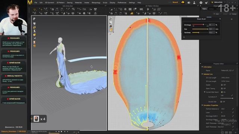
Task: Click the Add button in Object Browser
Action: pos(216,14)
